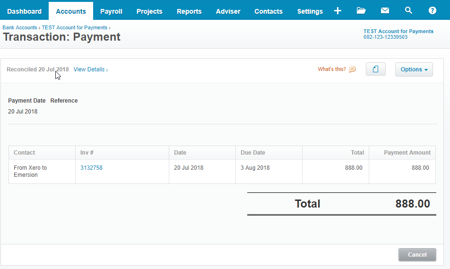
Task: Go to the Payroll menu
Action: click(x=111, y=11)
